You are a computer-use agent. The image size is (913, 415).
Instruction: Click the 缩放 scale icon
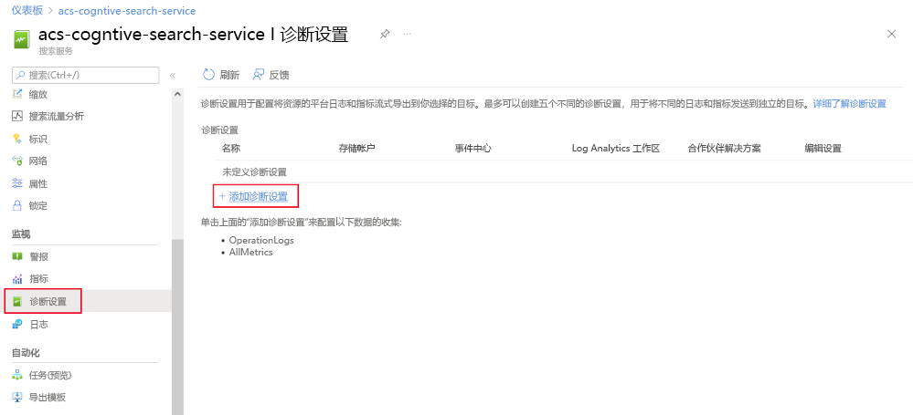17,94
